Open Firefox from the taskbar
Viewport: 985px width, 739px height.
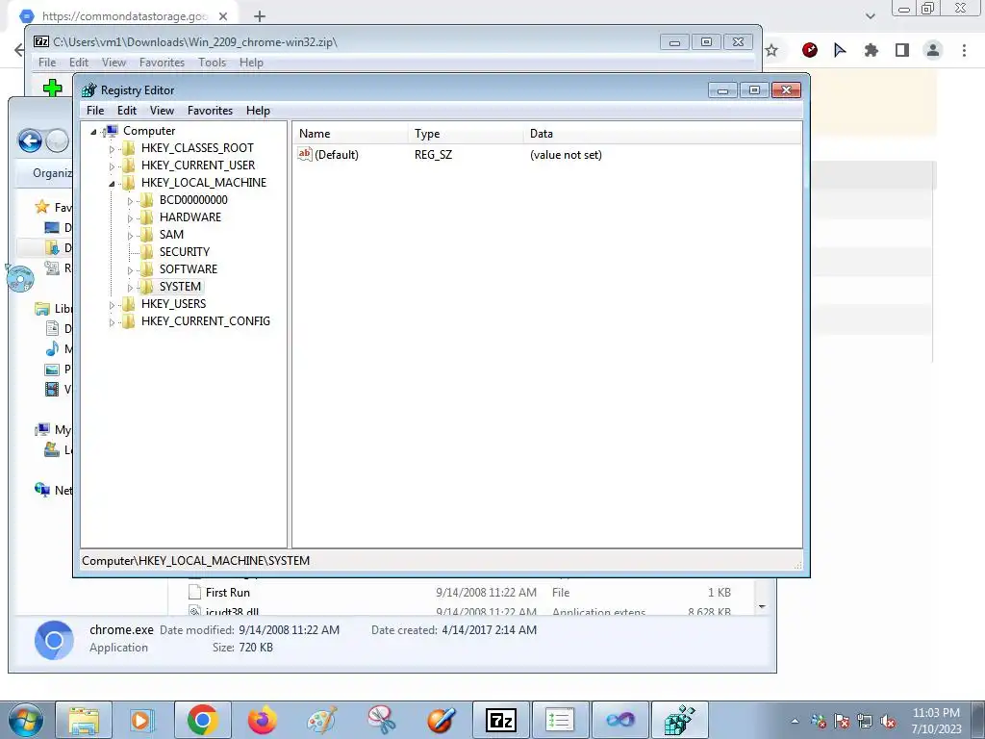(262, 720)
